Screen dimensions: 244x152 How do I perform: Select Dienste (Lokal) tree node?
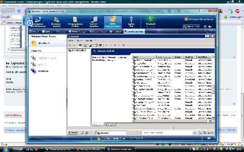pos(77,50)
